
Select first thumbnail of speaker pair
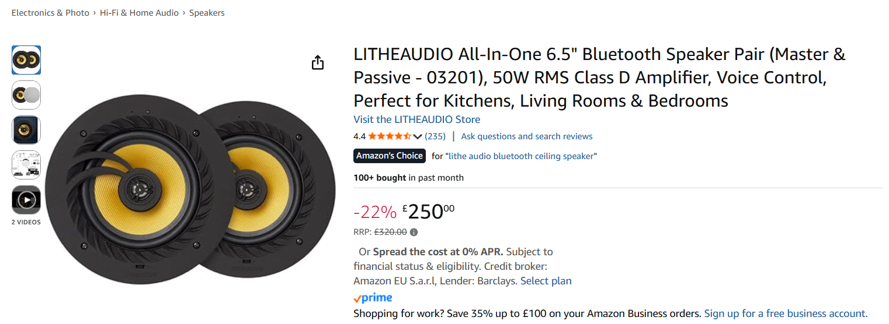point(26,60)
